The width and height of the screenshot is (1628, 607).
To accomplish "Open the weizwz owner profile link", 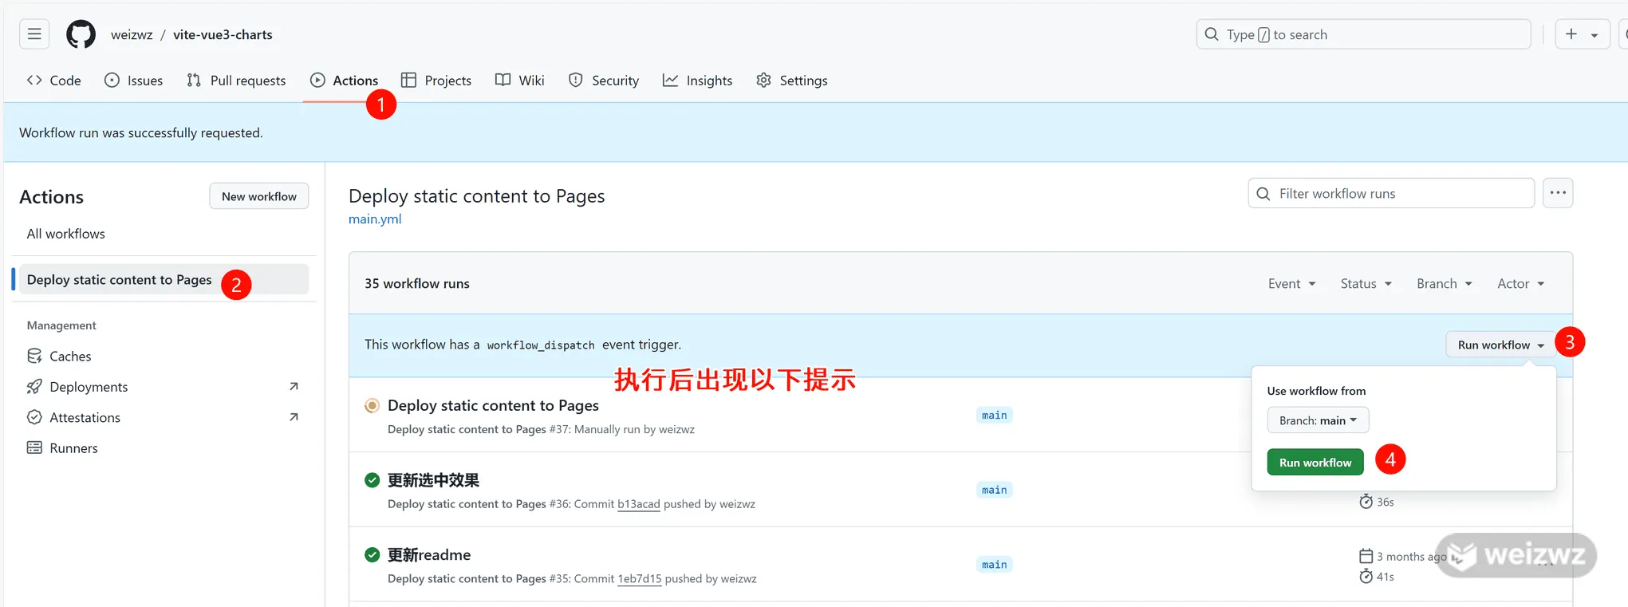I will point(132,34).
